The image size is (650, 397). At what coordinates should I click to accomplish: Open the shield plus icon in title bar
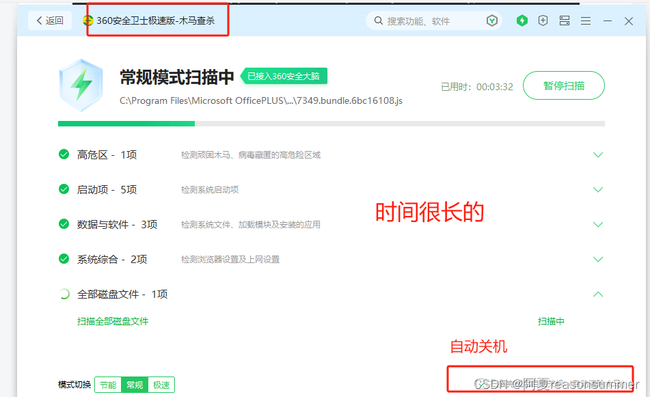(543, 20)
